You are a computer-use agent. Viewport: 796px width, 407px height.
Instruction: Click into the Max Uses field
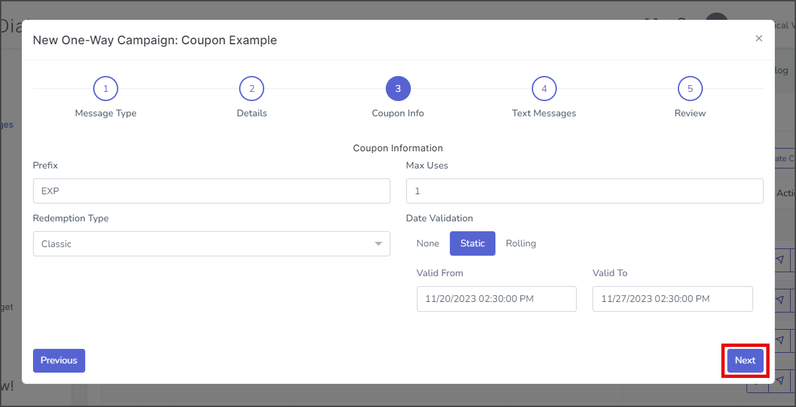click(x=585, y=191)
